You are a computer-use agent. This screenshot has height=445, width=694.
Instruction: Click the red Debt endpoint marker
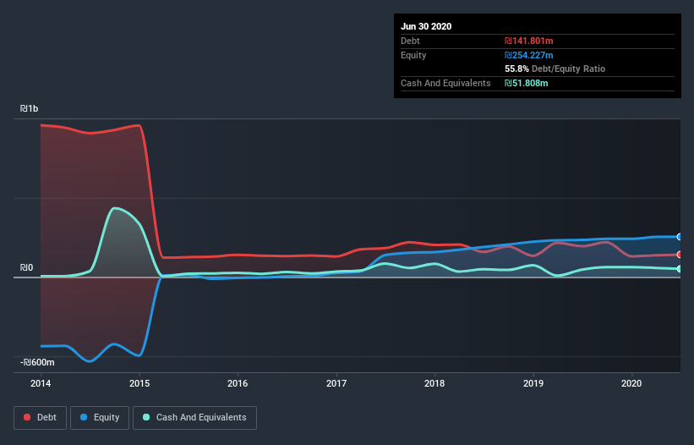coord(679,255)
